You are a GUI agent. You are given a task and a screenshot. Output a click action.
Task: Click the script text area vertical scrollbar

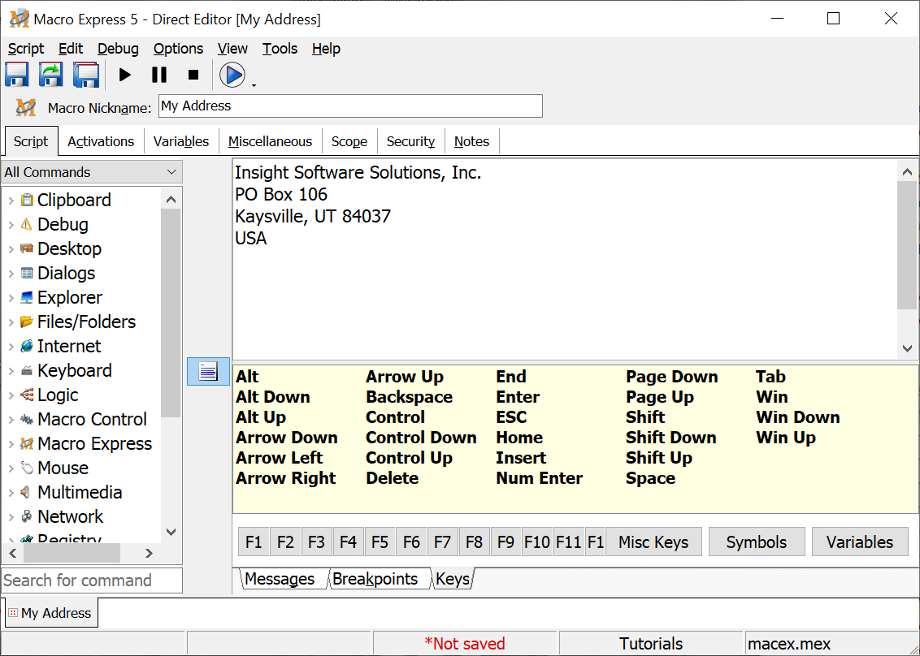point(907,244)
